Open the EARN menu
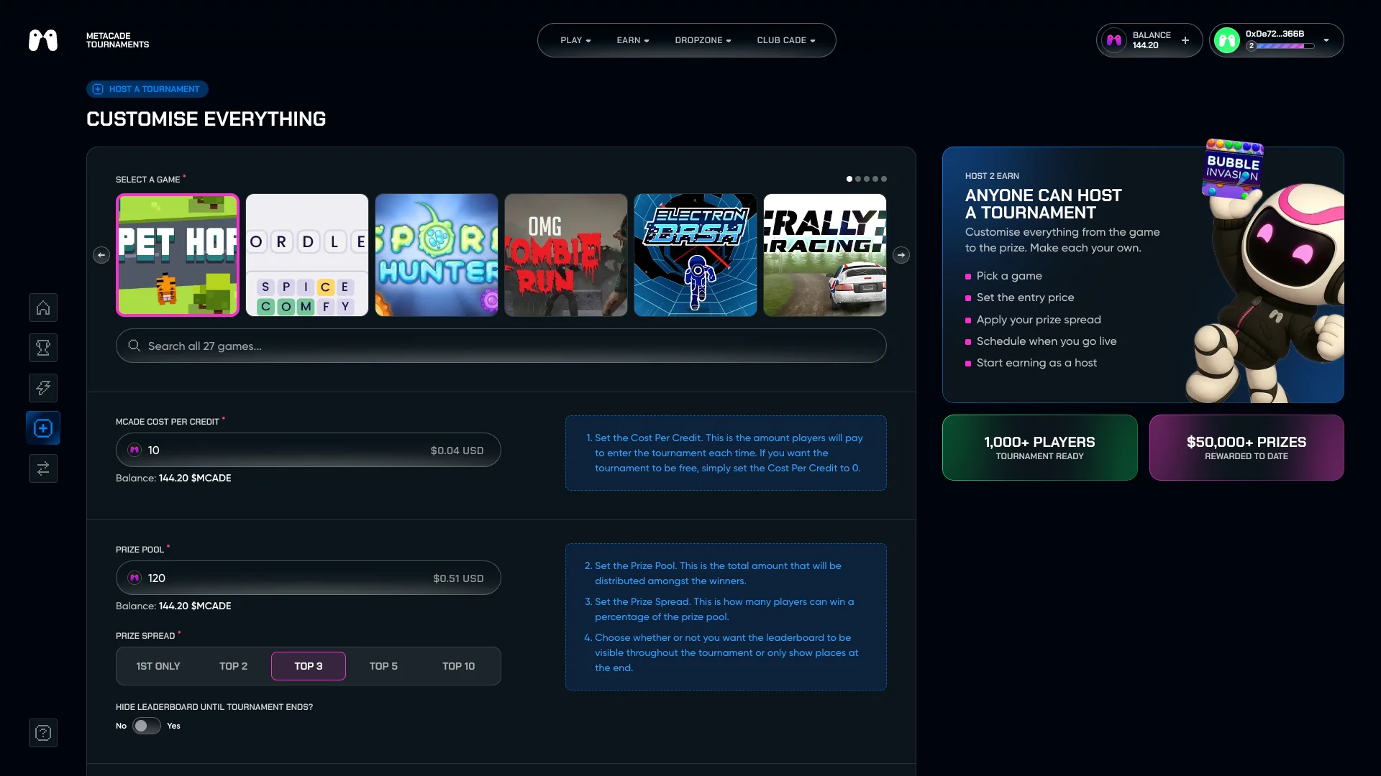This screenshot has height=776, width=1381. (x=632, y=40)
